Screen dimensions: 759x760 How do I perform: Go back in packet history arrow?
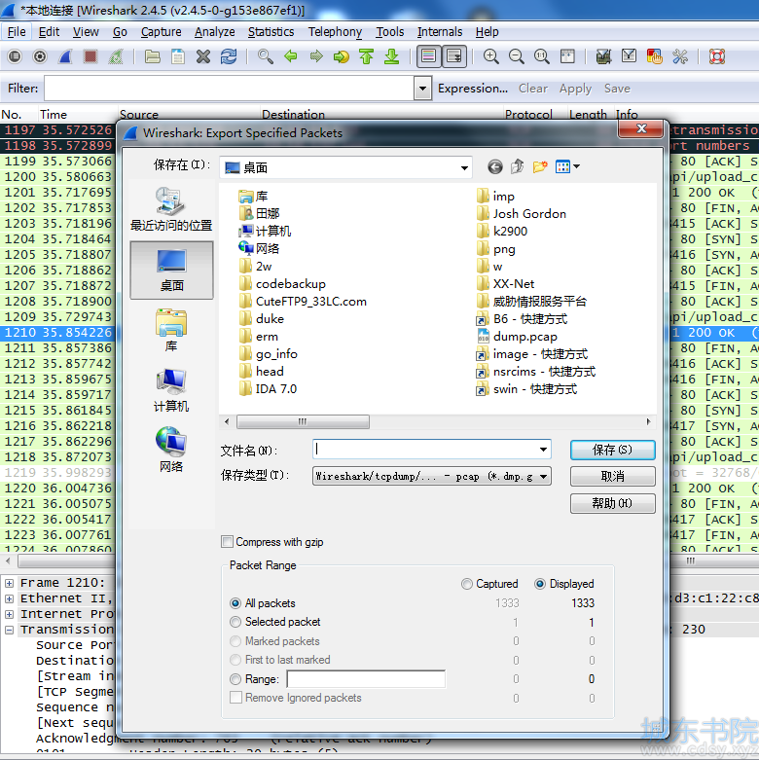291,56
